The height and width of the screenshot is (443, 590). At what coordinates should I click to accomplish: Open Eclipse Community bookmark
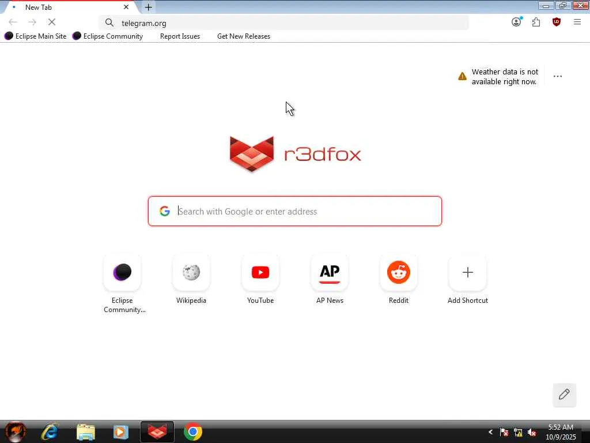click(108, 36)
